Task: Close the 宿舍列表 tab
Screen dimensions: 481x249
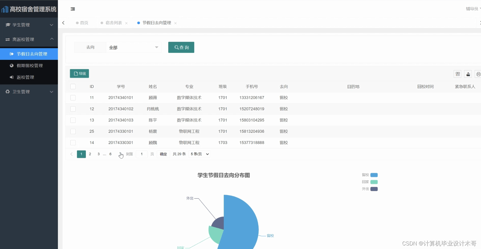Action: [x=126, y=23]
